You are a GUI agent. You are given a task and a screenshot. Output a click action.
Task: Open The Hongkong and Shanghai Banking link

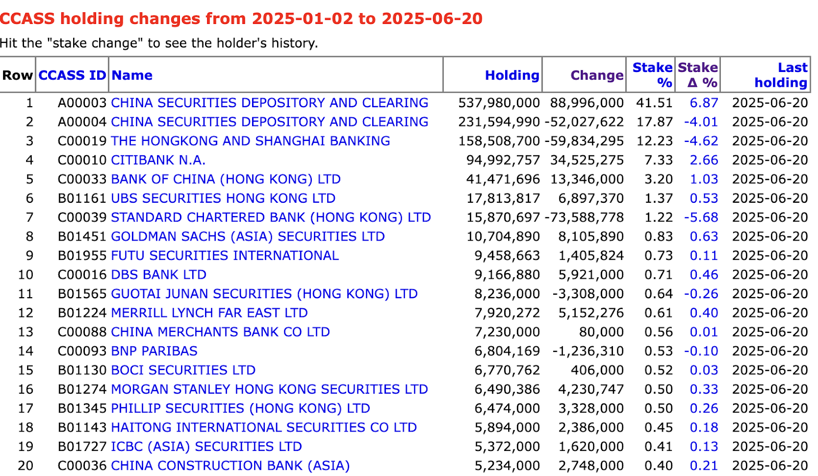251,141
